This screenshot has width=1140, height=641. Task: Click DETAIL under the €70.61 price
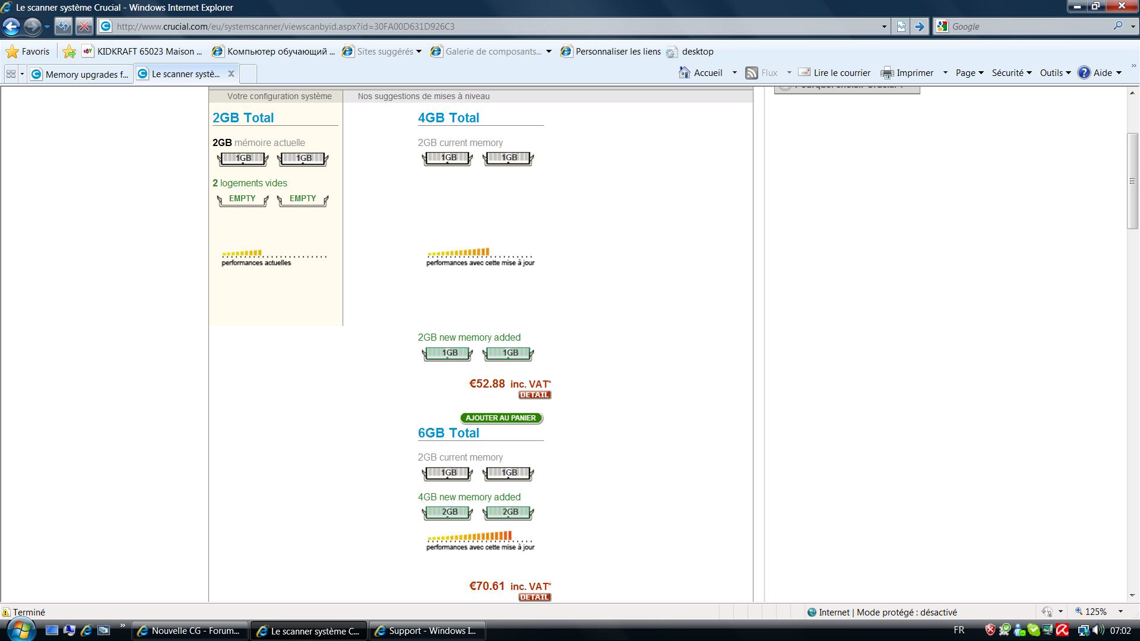(534, 597)
